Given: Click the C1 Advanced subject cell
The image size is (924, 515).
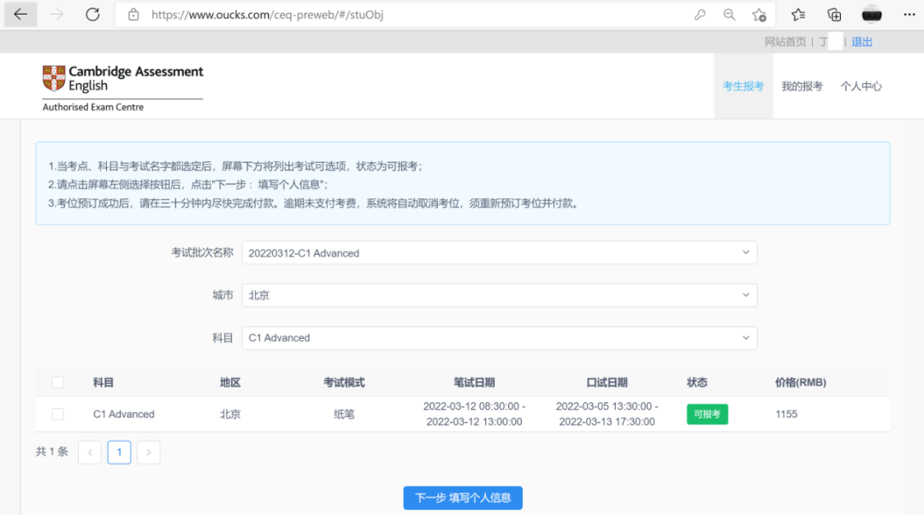Looking at the screenshot, I should coord(124,414).
